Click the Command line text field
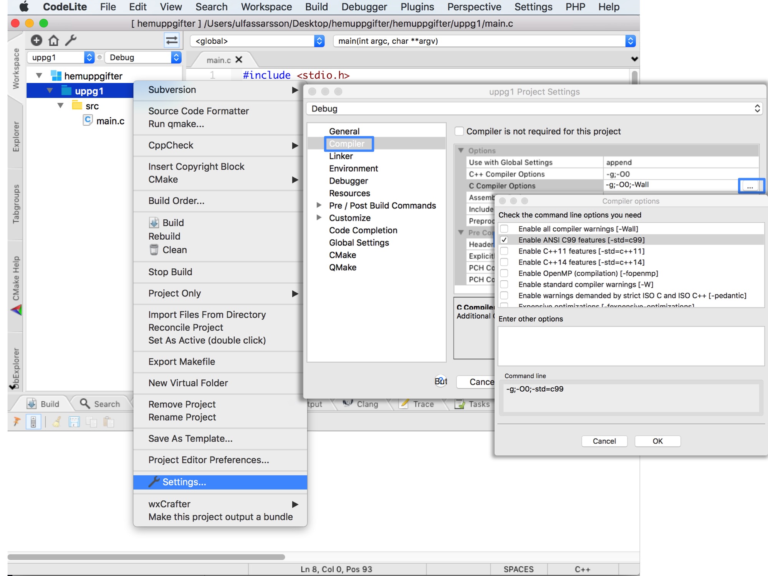The image size is (768, 576). 631,397
